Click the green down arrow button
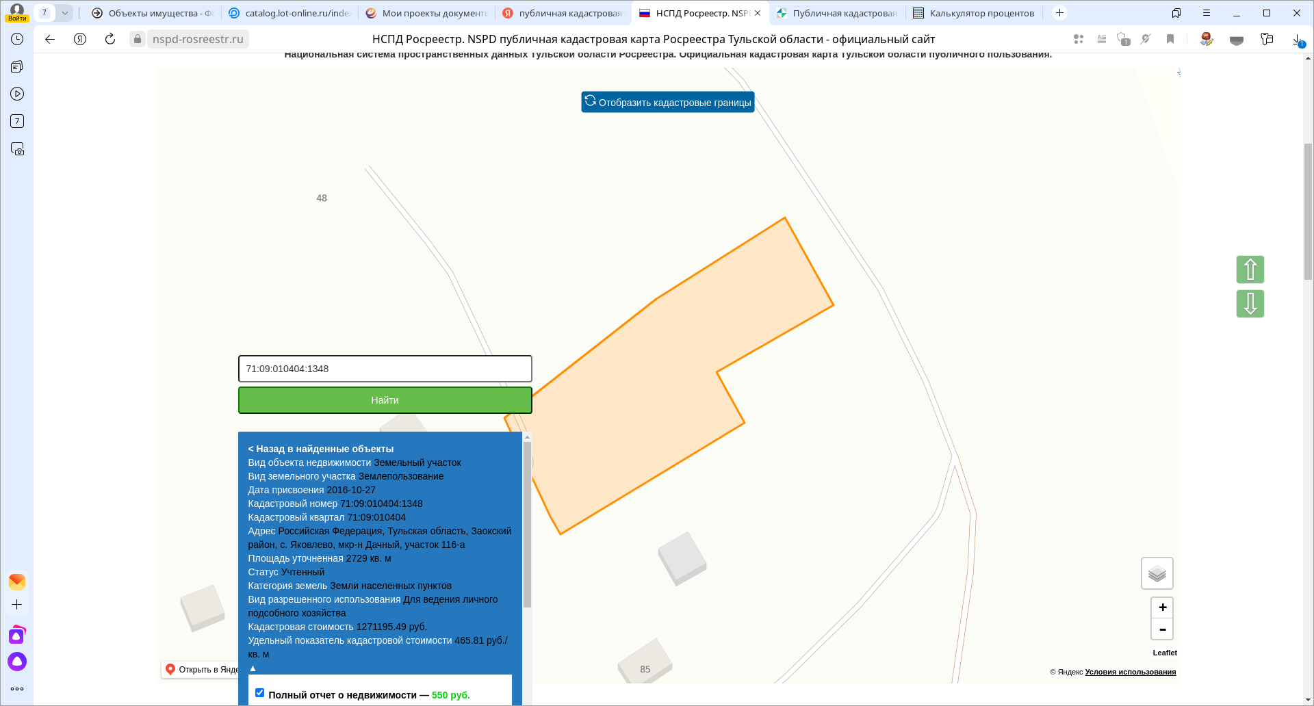1314x706 pixels. coord(1250,304)
